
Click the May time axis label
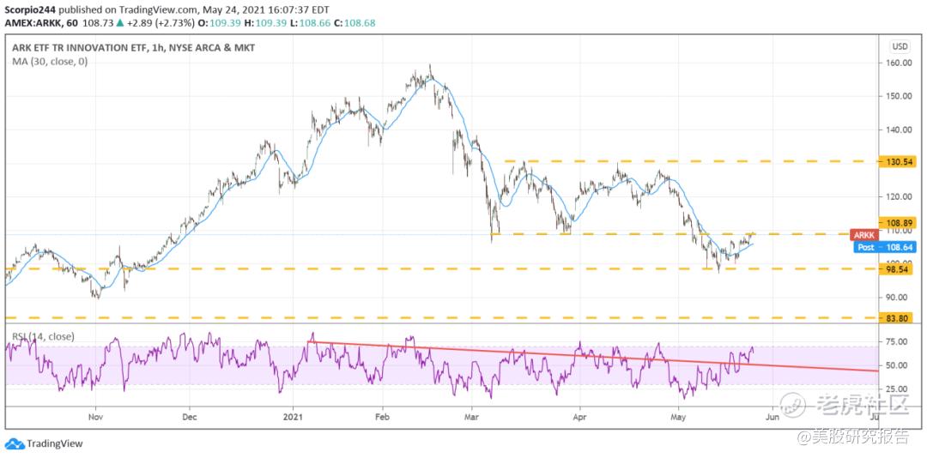pos(679,416)
